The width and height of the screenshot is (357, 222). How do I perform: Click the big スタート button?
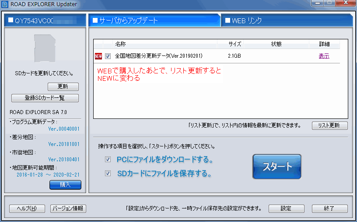[277, 166]
